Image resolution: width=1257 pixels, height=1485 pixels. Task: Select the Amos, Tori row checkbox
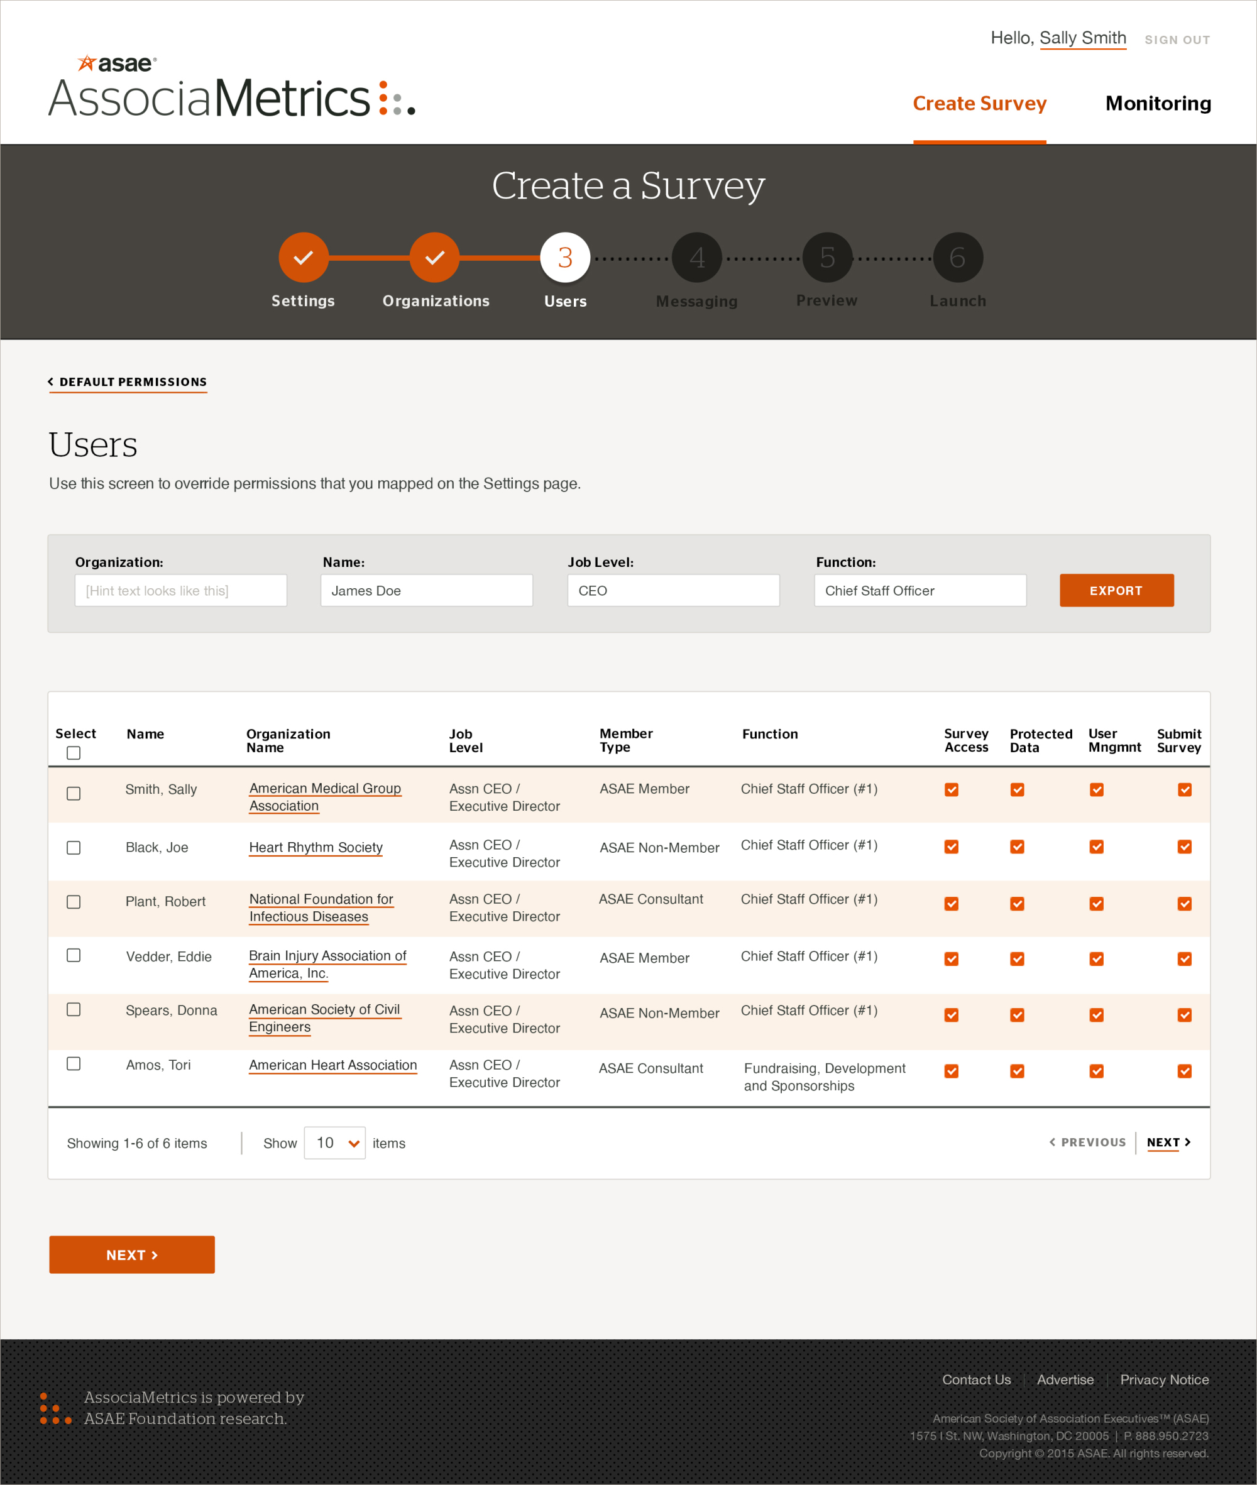coord(74,1064)
